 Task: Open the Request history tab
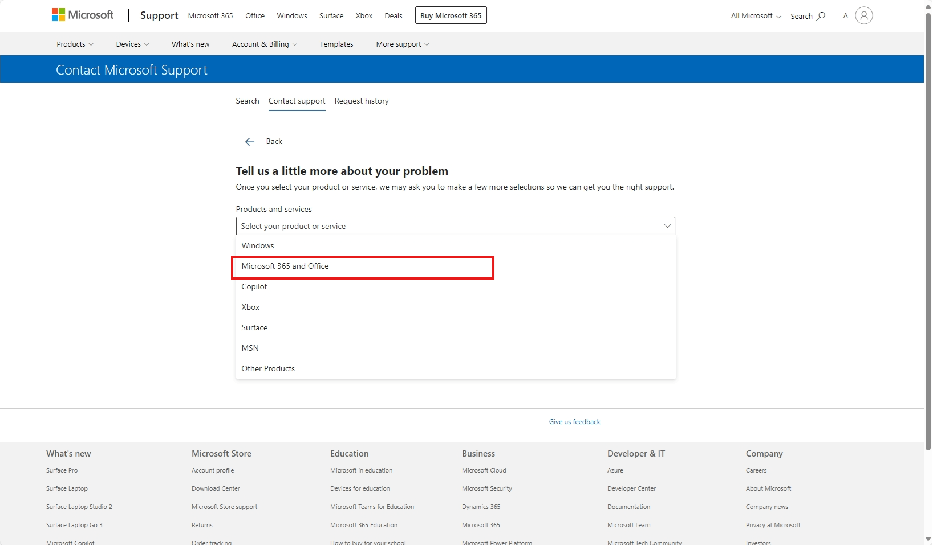[x=362, y=101]
